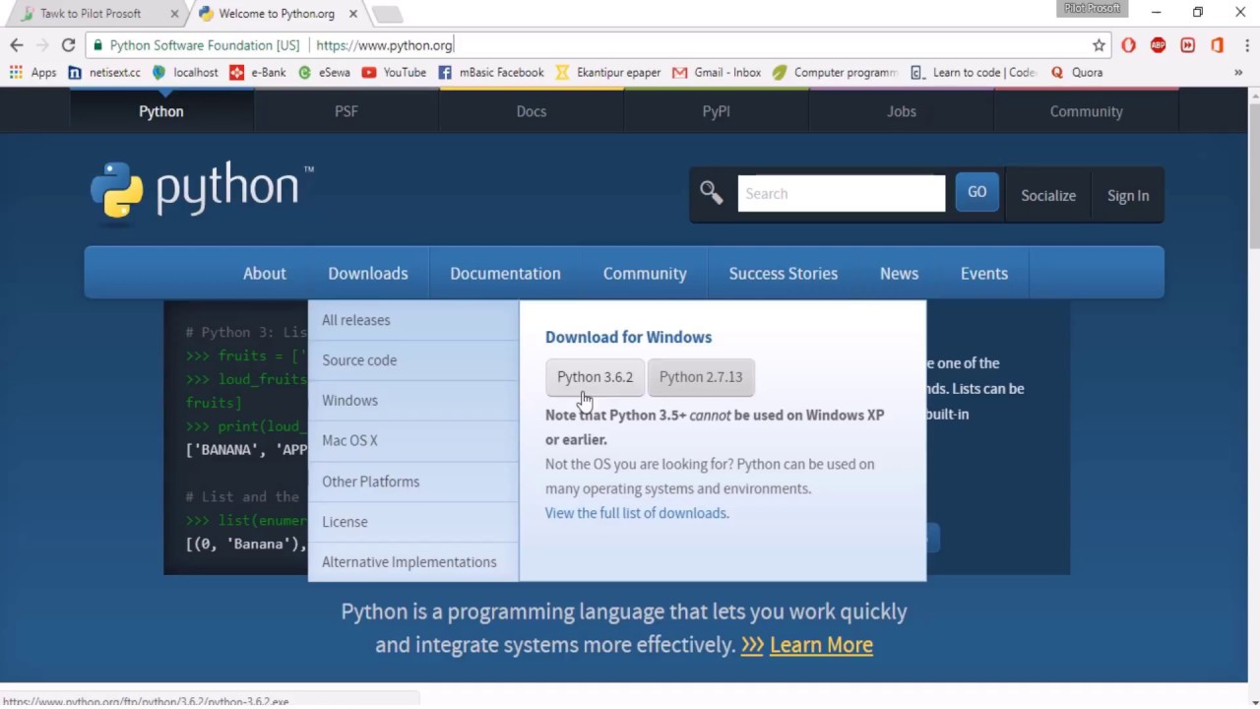Select Windows in Downloads menu
The image size is (1260, 709).
click(x=413, y=401)
